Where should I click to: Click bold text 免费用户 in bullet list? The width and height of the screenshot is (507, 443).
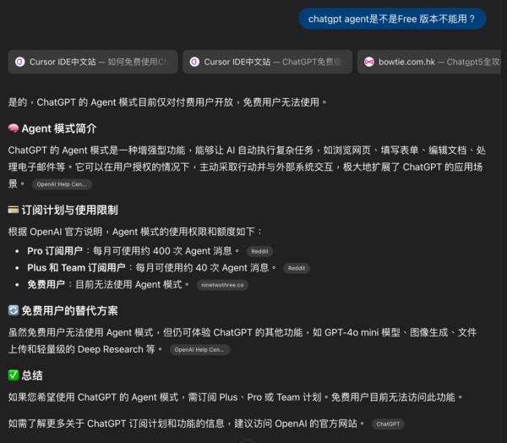click(46, 285)
